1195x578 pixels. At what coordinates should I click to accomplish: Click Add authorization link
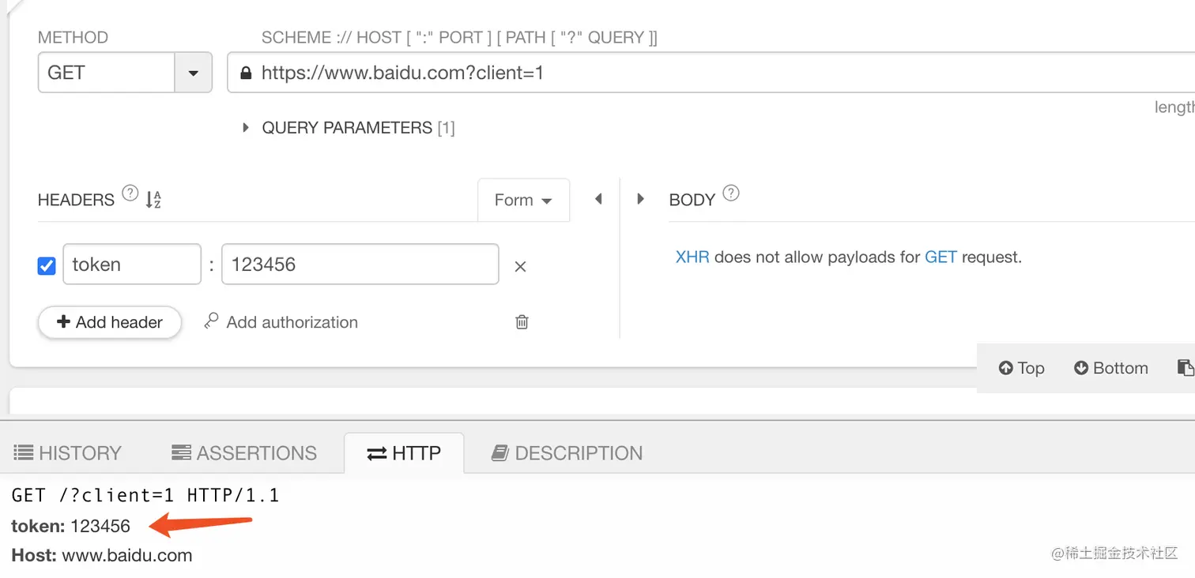click(x=281, y=322)
